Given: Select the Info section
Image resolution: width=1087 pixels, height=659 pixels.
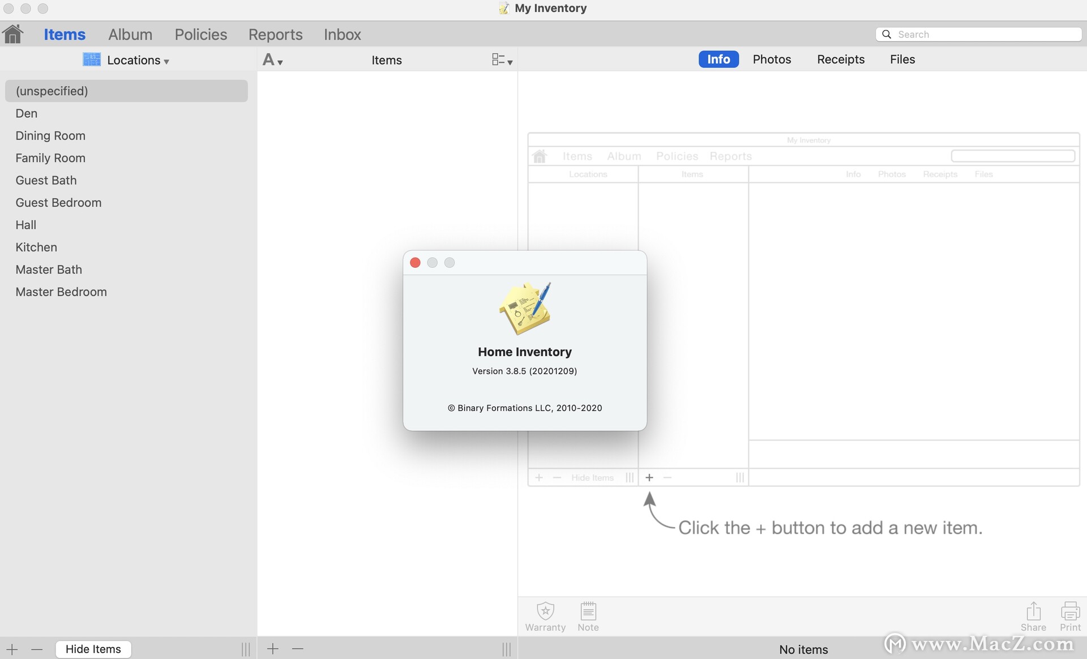Looking at the screenshot, I should click(718, 59).
